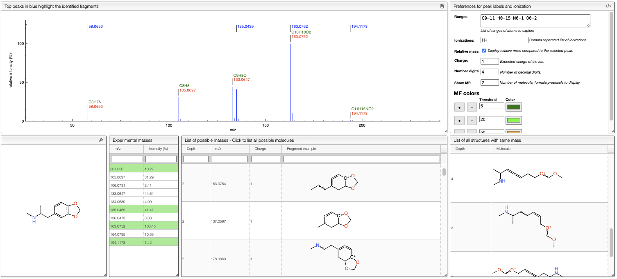Click the depth 4 molecule structure

click(528, 178)
